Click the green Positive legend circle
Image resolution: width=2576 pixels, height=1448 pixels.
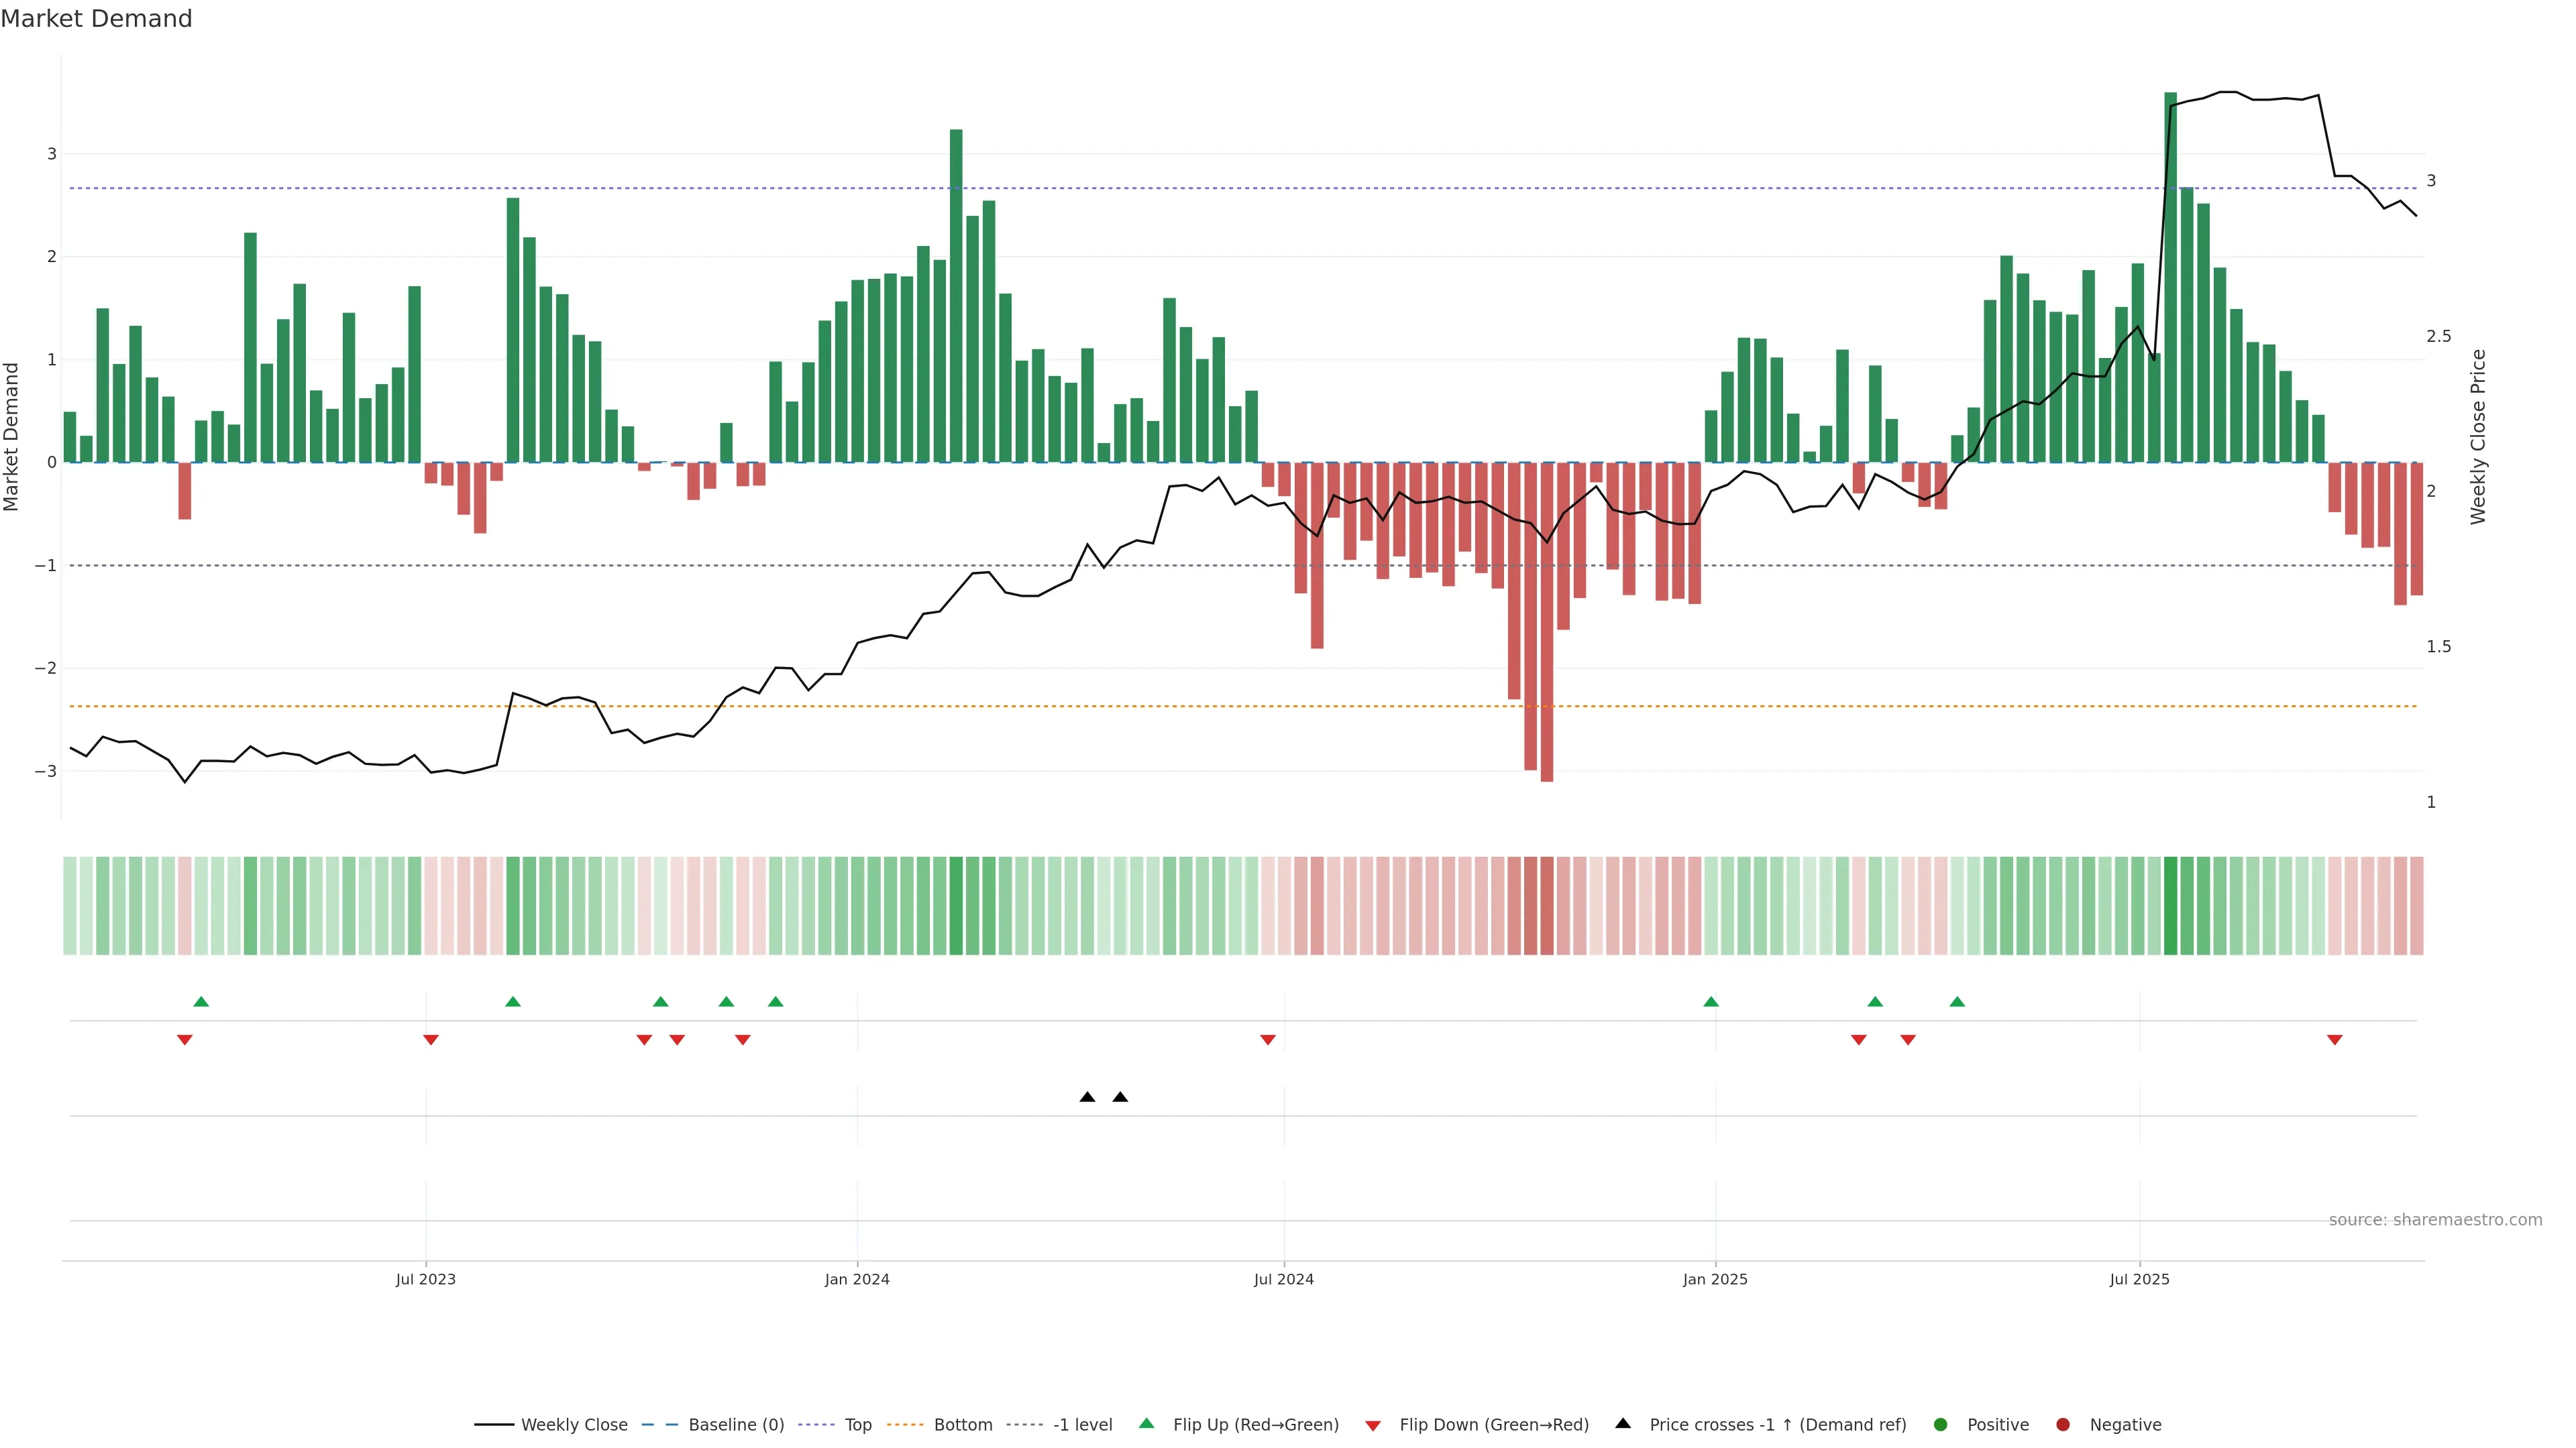coord(1941,1425)
